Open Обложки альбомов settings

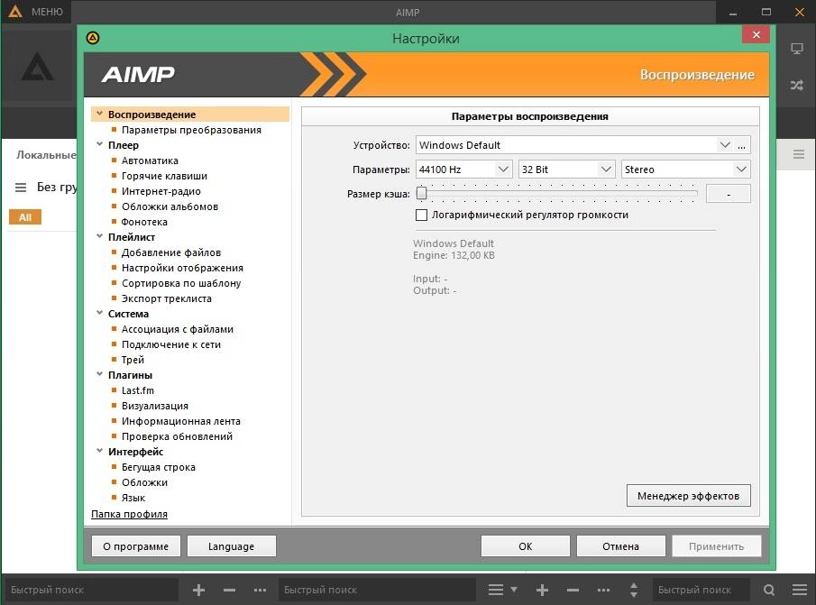[x=170, y=206]
